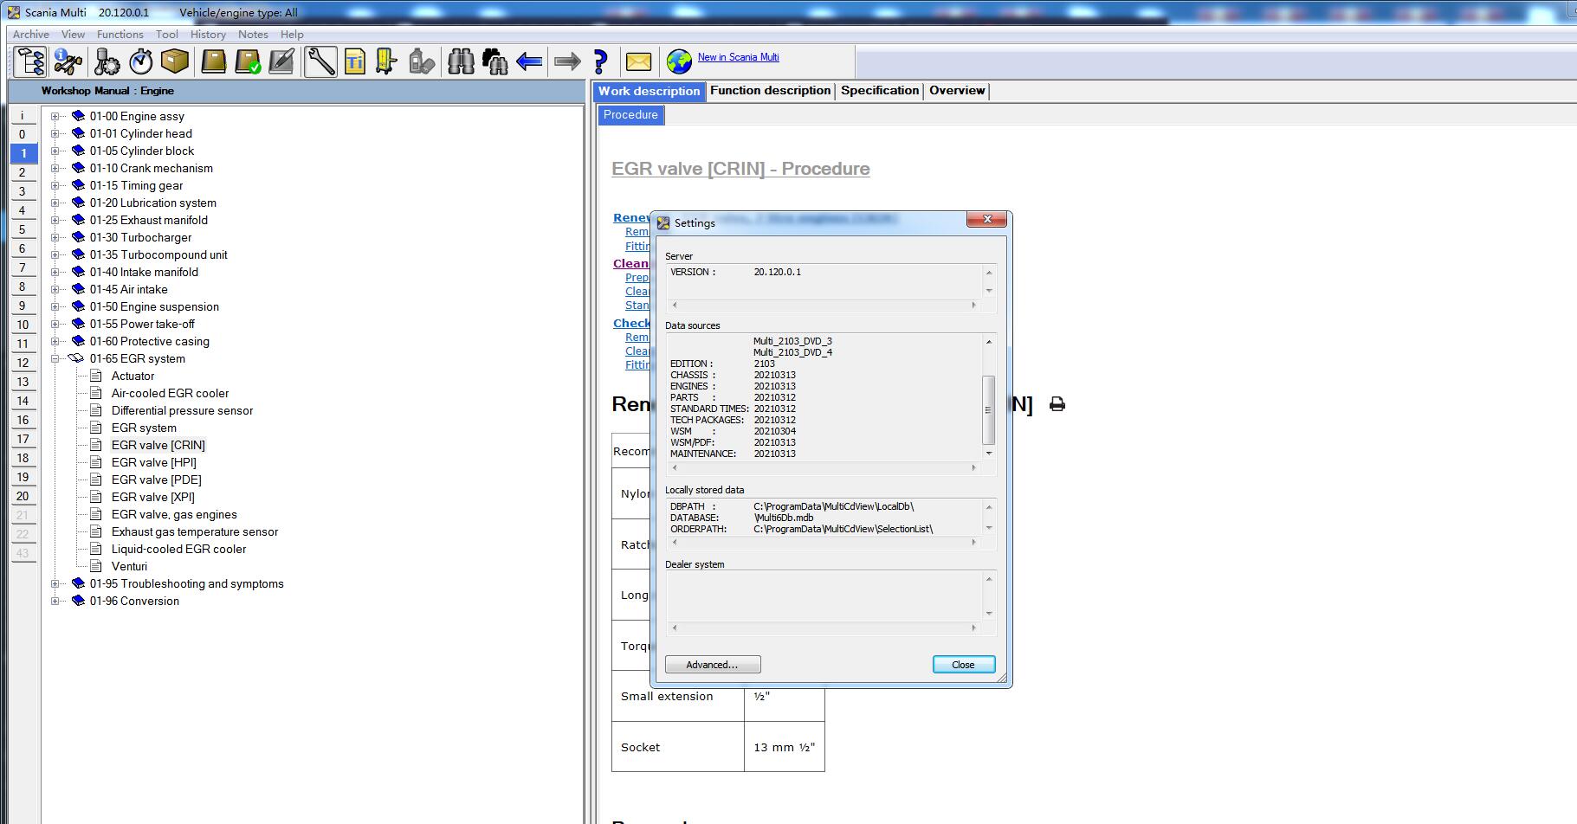Click the Data sources scroll down arrow
This screenshot has width=1577, height=824.
[989, 454]
